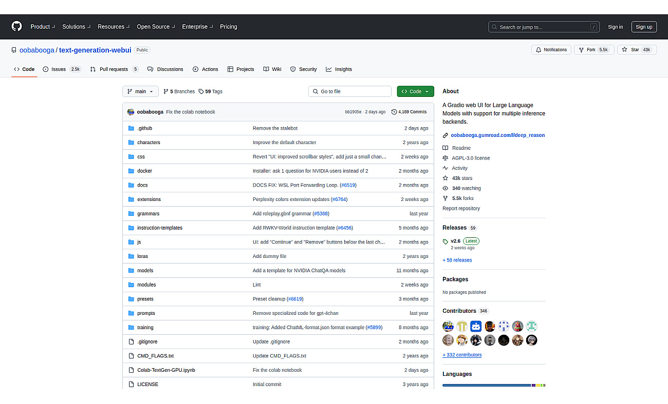Click the branch icon beside 5 Branches
The width and height of the screenshot is (668, 404).
coord(166,91)
